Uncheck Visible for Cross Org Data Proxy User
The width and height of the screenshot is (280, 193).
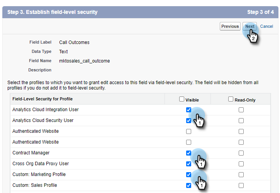(x=188, y=164)
